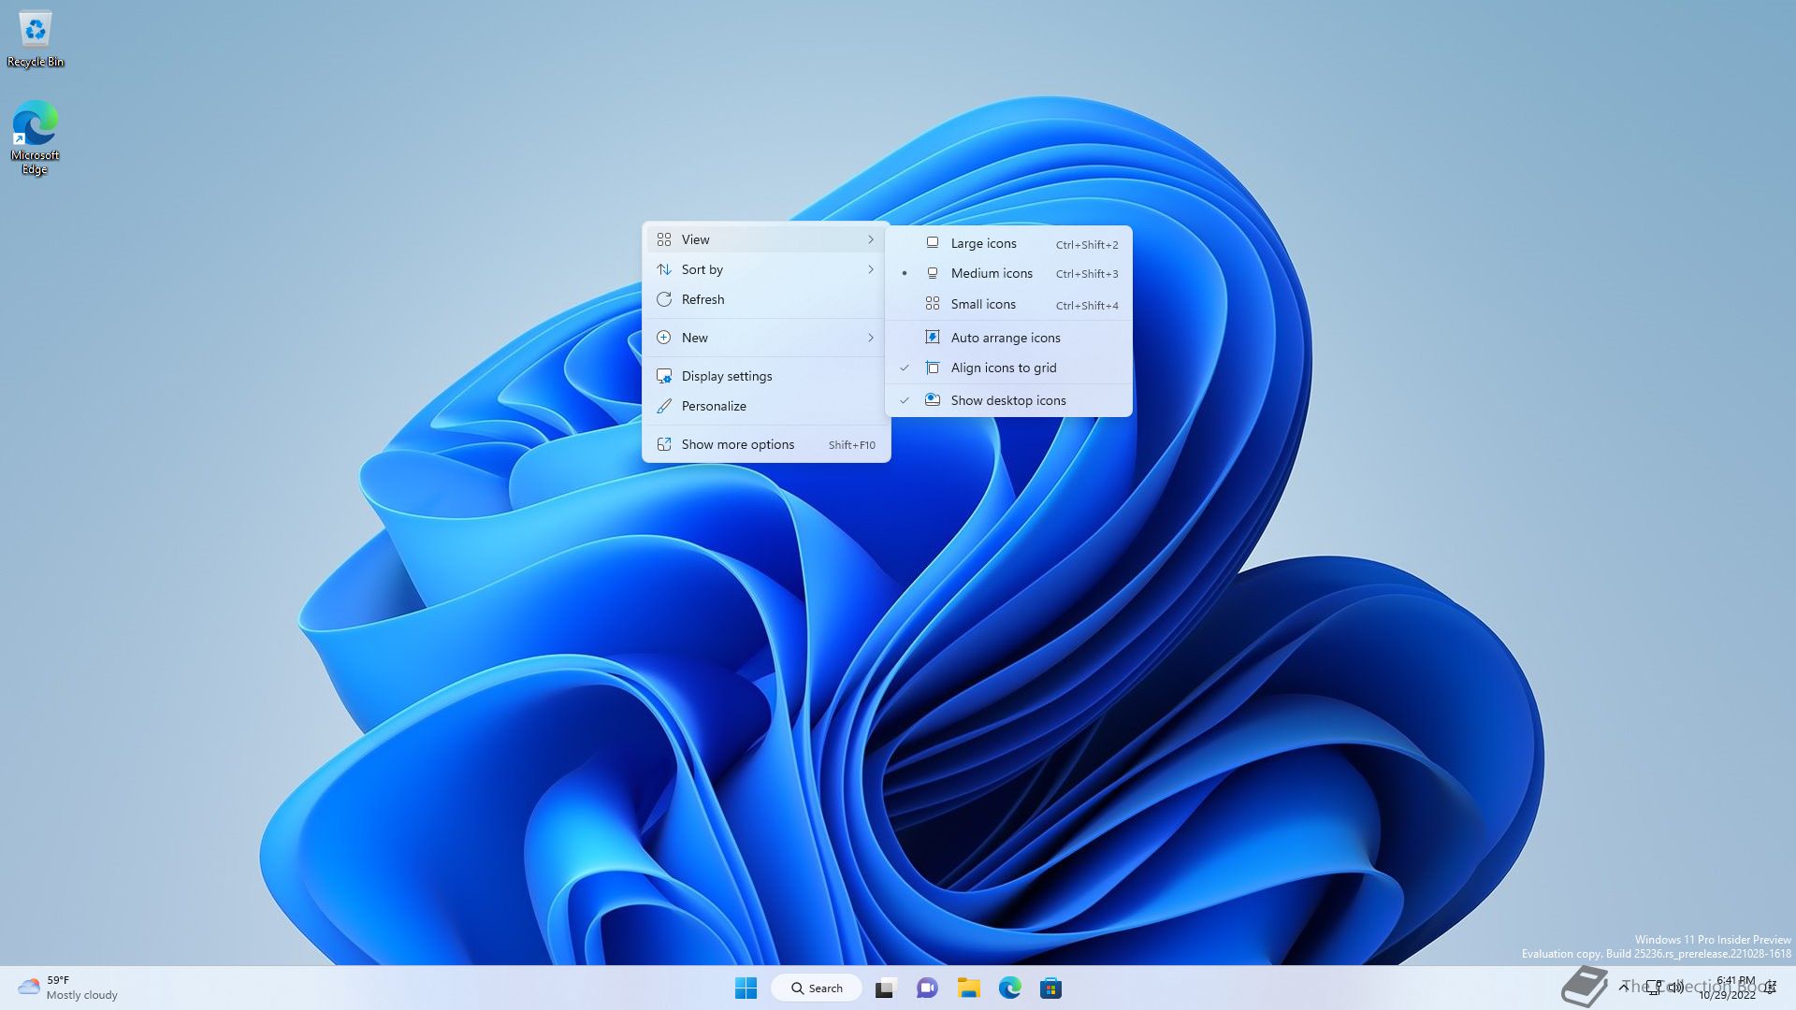Select the Microsoft Edge desktop shortcut
This screenshot has height=1010, width=1796.
coord(36,136)
